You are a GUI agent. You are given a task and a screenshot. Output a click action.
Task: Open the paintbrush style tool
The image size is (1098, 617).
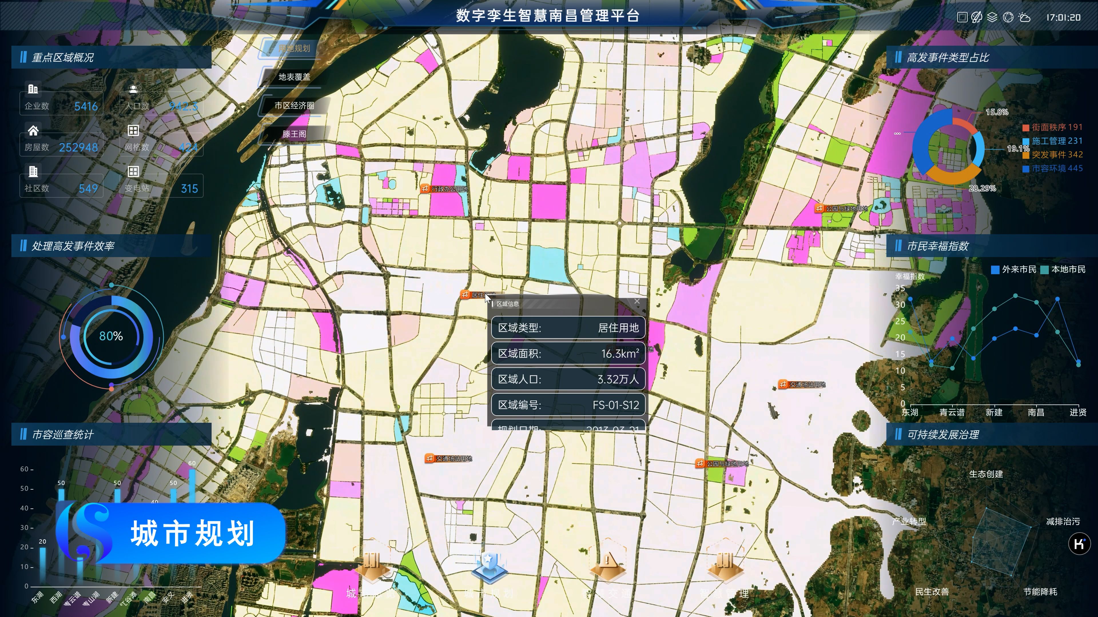click(x=976, y=17)
